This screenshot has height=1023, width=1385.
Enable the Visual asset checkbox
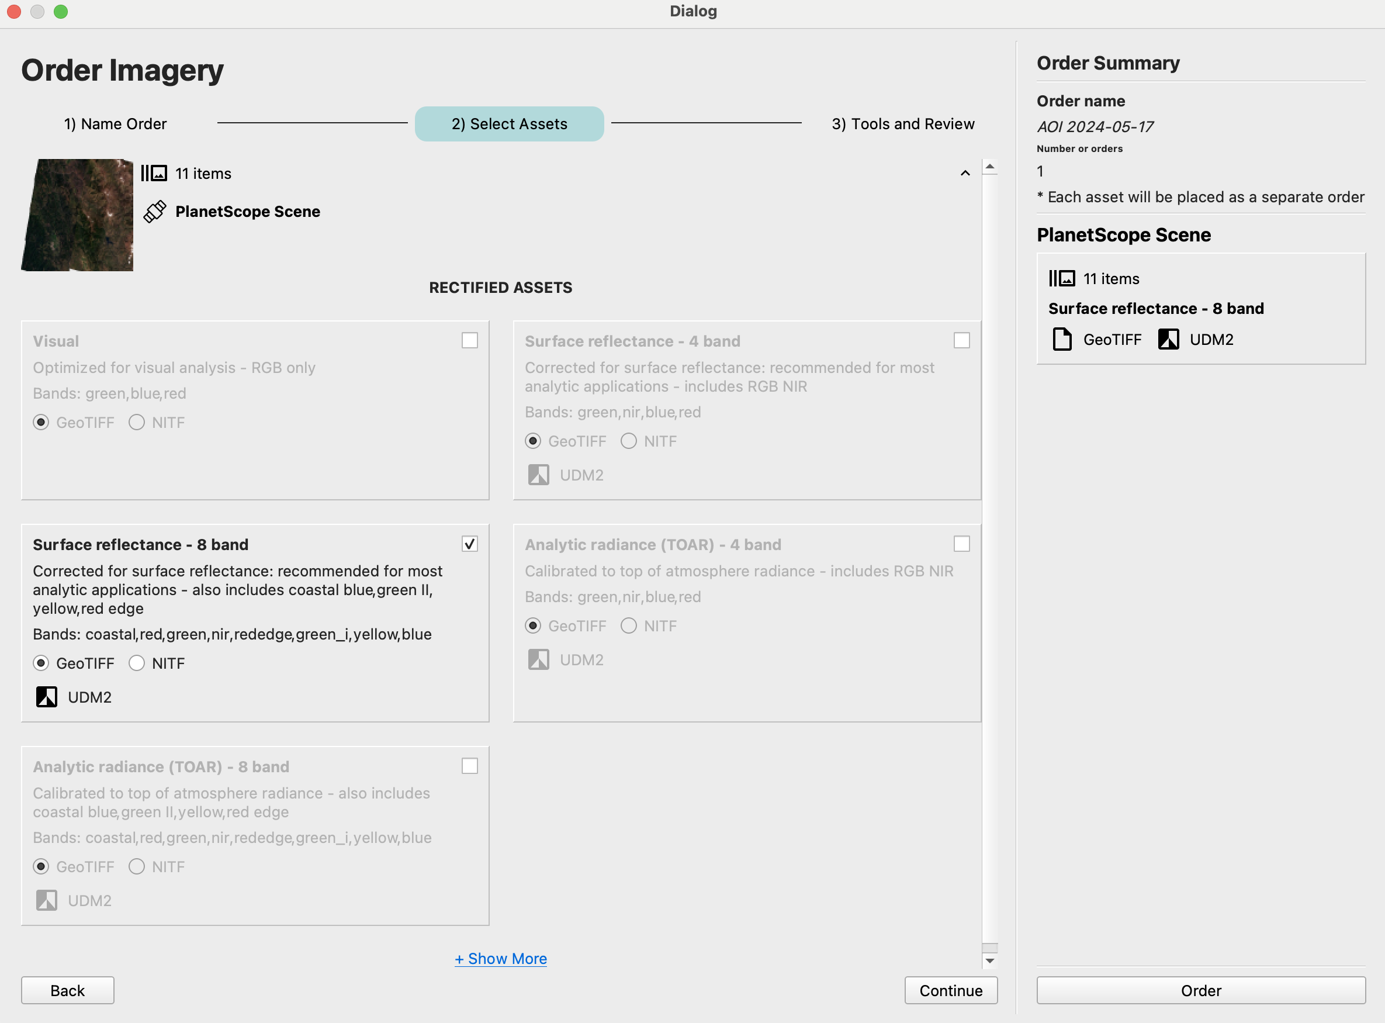[470, 340]
